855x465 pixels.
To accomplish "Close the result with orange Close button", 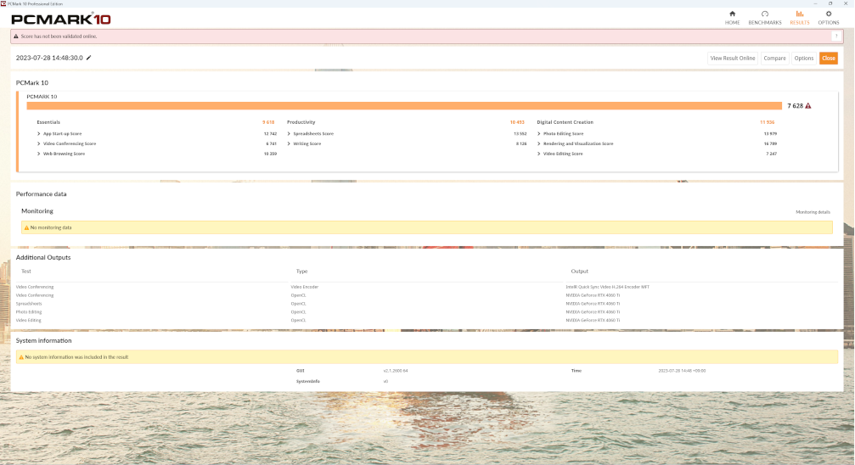I will (829, 59).
